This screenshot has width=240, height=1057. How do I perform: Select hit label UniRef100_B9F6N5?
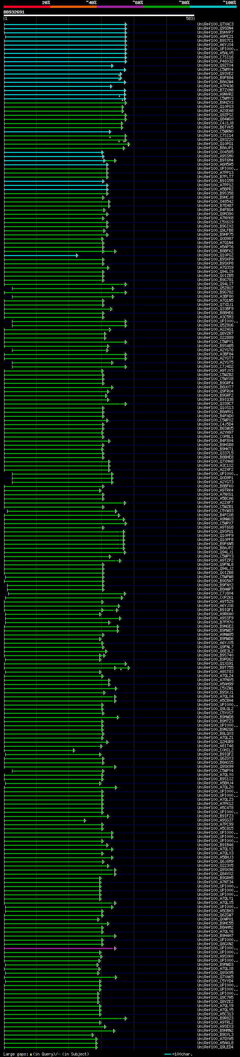click(215, 544)
